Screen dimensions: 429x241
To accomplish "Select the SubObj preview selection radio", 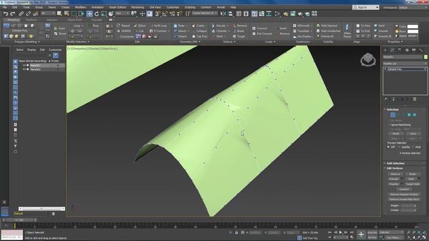I will tap(399, 147).
